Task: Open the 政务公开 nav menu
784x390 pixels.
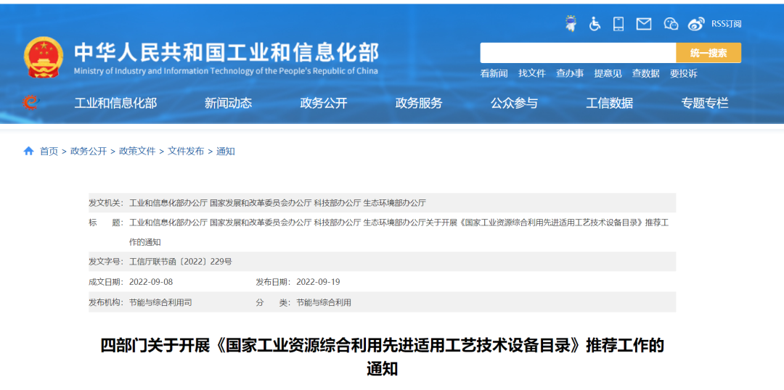Action: pyautogui.click(x=324, y=104)
